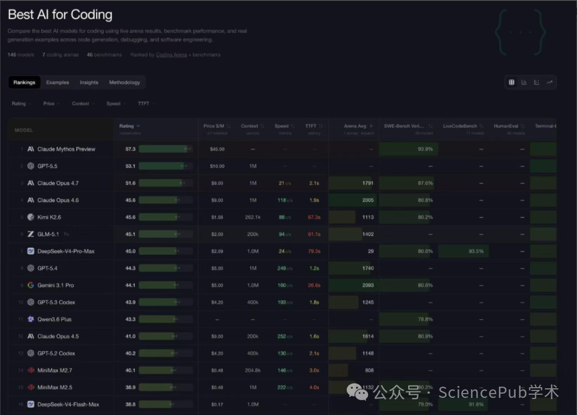577x415 pixels.
Task: Click Google logo beside Gemini 3.1 Pro
Action: [31, 285]
